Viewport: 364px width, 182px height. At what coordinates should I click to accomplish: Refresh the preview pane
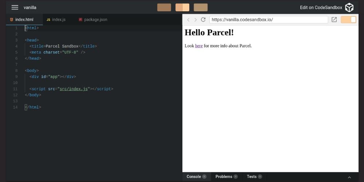coord(203,20)
